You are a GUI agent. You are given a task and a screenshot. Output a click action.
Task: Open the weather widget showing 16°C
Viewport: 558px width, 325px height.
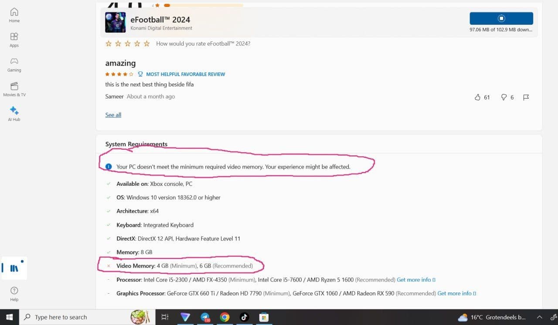pyautogui.click(x=492, y=317)
